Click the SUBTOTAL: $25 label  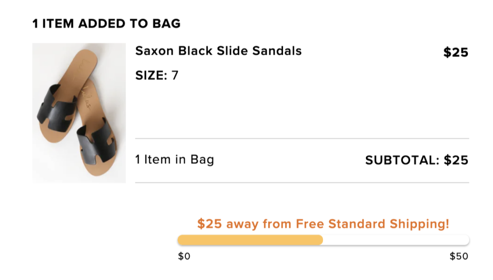(416, 159)
